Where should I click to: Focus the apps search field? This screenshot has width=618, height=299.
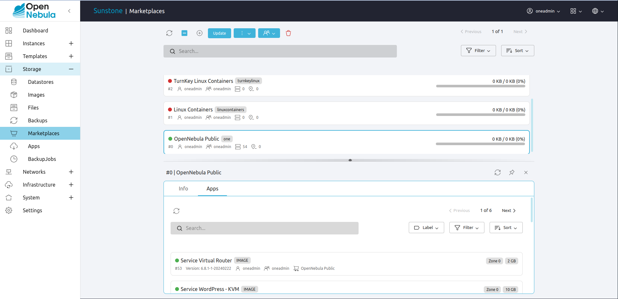click(265, 228)
